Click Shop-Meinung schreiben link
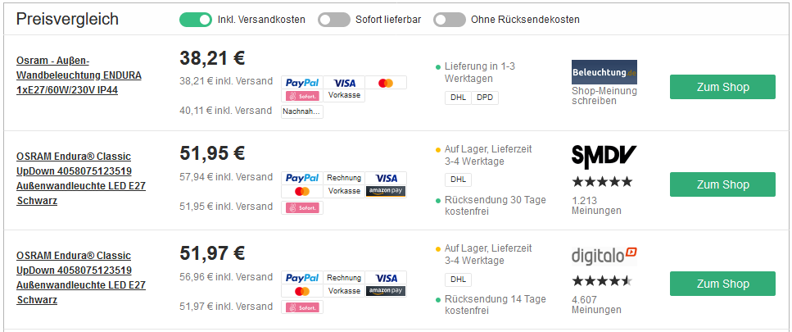Viewport: 792px width, 332px height. point(604,96)
